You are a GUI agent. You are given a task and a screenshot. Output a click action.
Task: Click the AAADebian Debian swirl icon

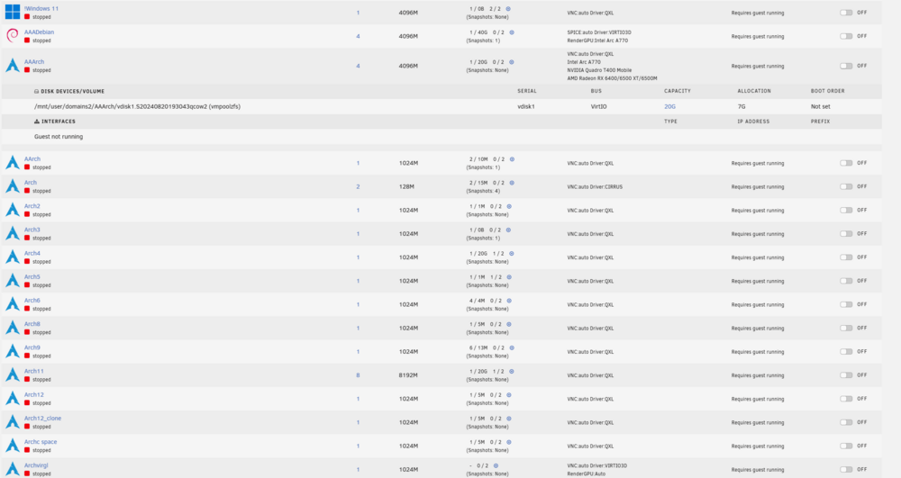(13, 36)
